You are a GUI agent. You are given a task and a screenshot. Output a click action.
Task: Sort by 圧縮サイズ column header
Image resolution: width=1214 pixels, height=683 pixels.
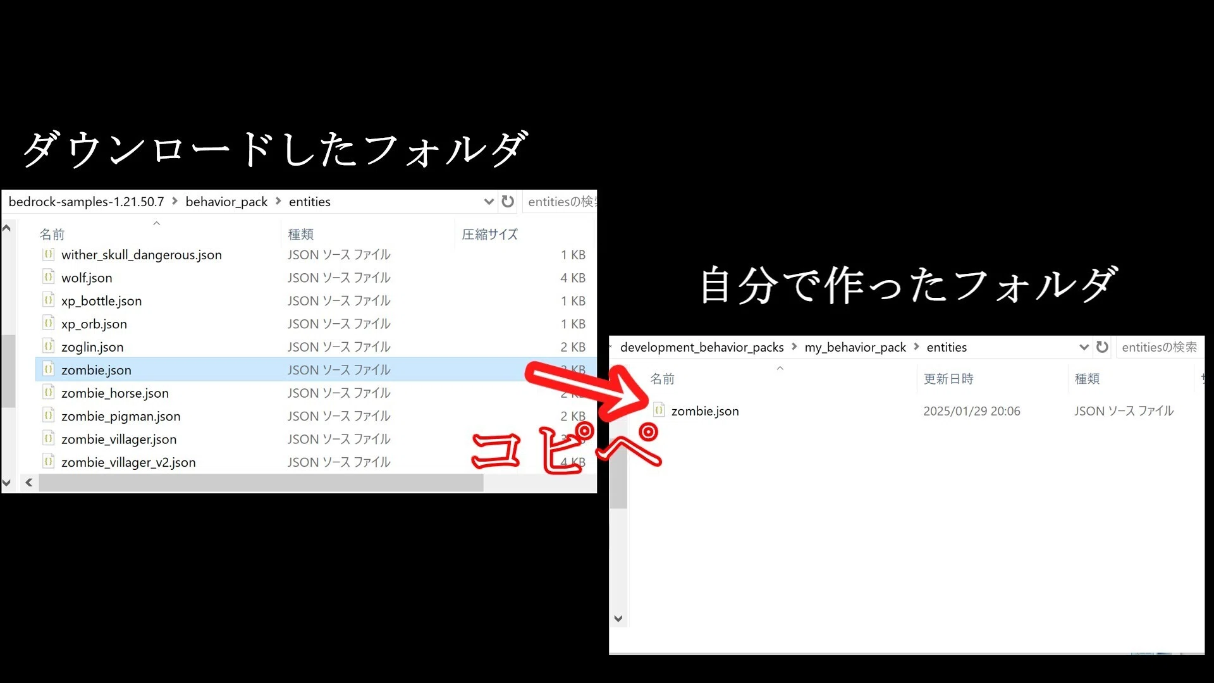pyautogui.click(x=490, y=235)
